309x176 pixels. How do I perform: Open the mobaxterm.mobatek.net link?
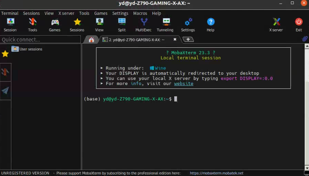point(217,173)
